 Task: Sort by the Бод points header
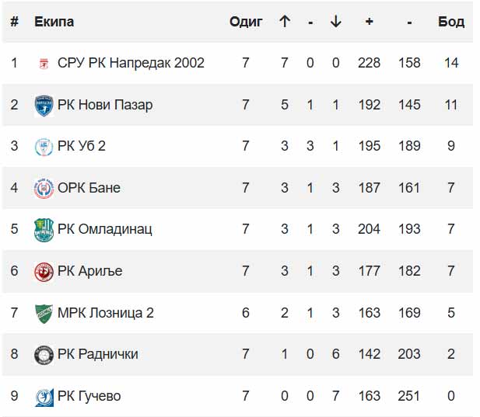tap(451, 22)
